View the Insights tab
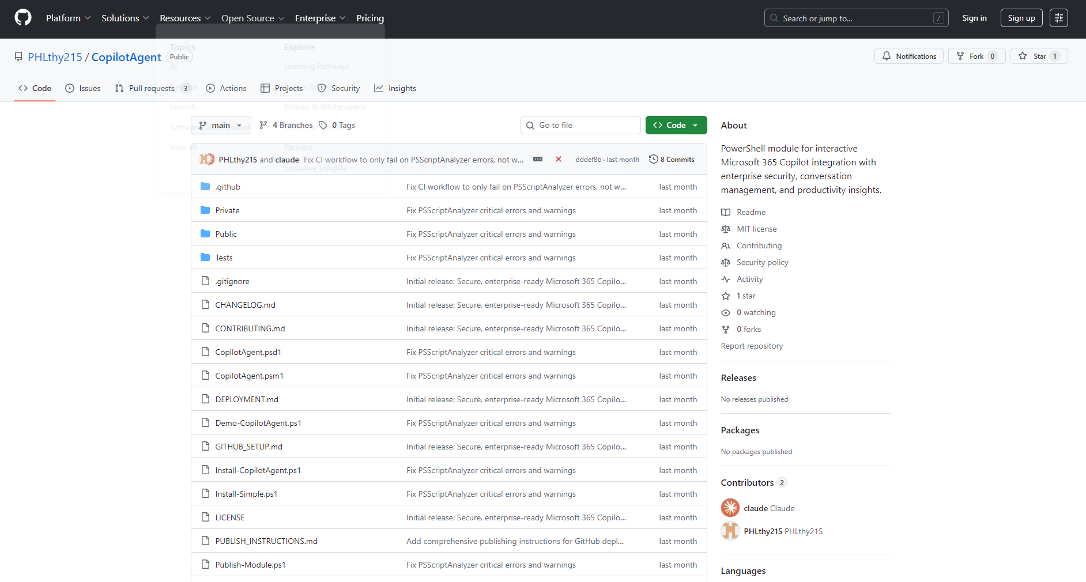Image resolution: width=1086 pixels, height=582 pixels. pyautogui.click(x=395, y=88)
